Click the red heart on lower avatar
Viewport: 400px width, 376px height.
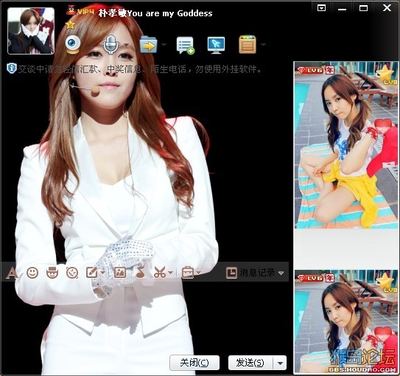click(x=382, y=335)
